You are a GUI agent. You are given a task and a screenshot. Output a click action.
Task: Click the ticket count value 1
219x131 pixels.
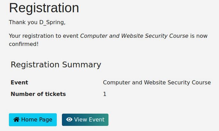[x=105, y=94]
